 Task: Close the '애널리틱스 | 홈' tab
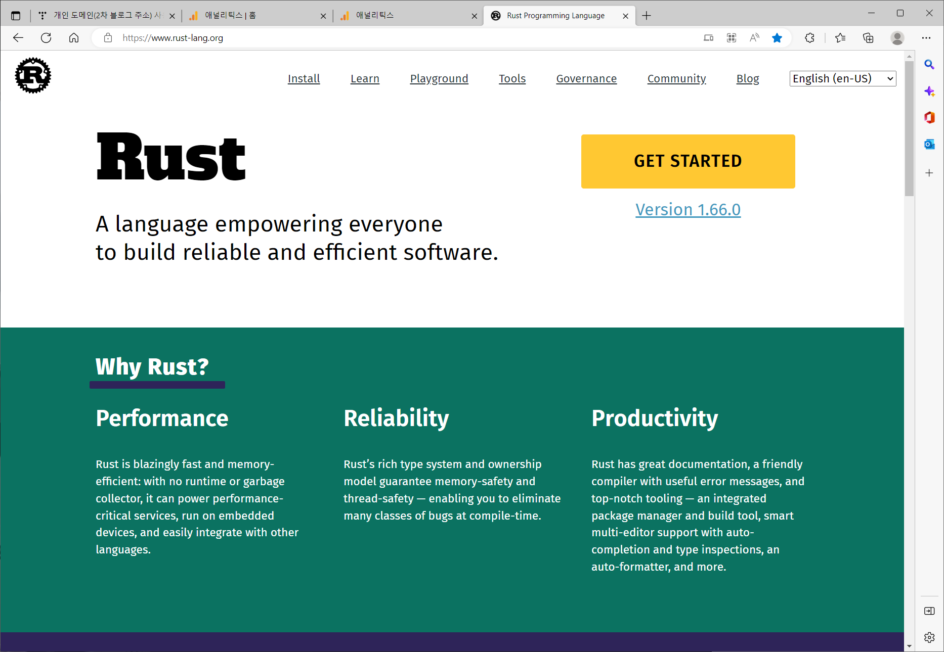point(323,16)
